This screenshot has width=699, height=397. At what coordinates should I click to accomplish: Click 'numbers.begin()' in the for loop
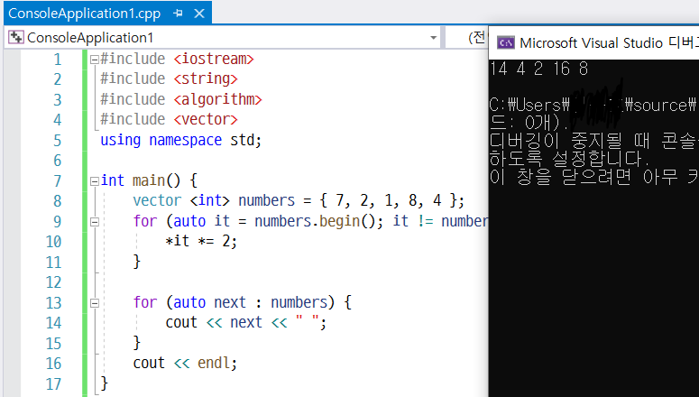pos(316,221)
